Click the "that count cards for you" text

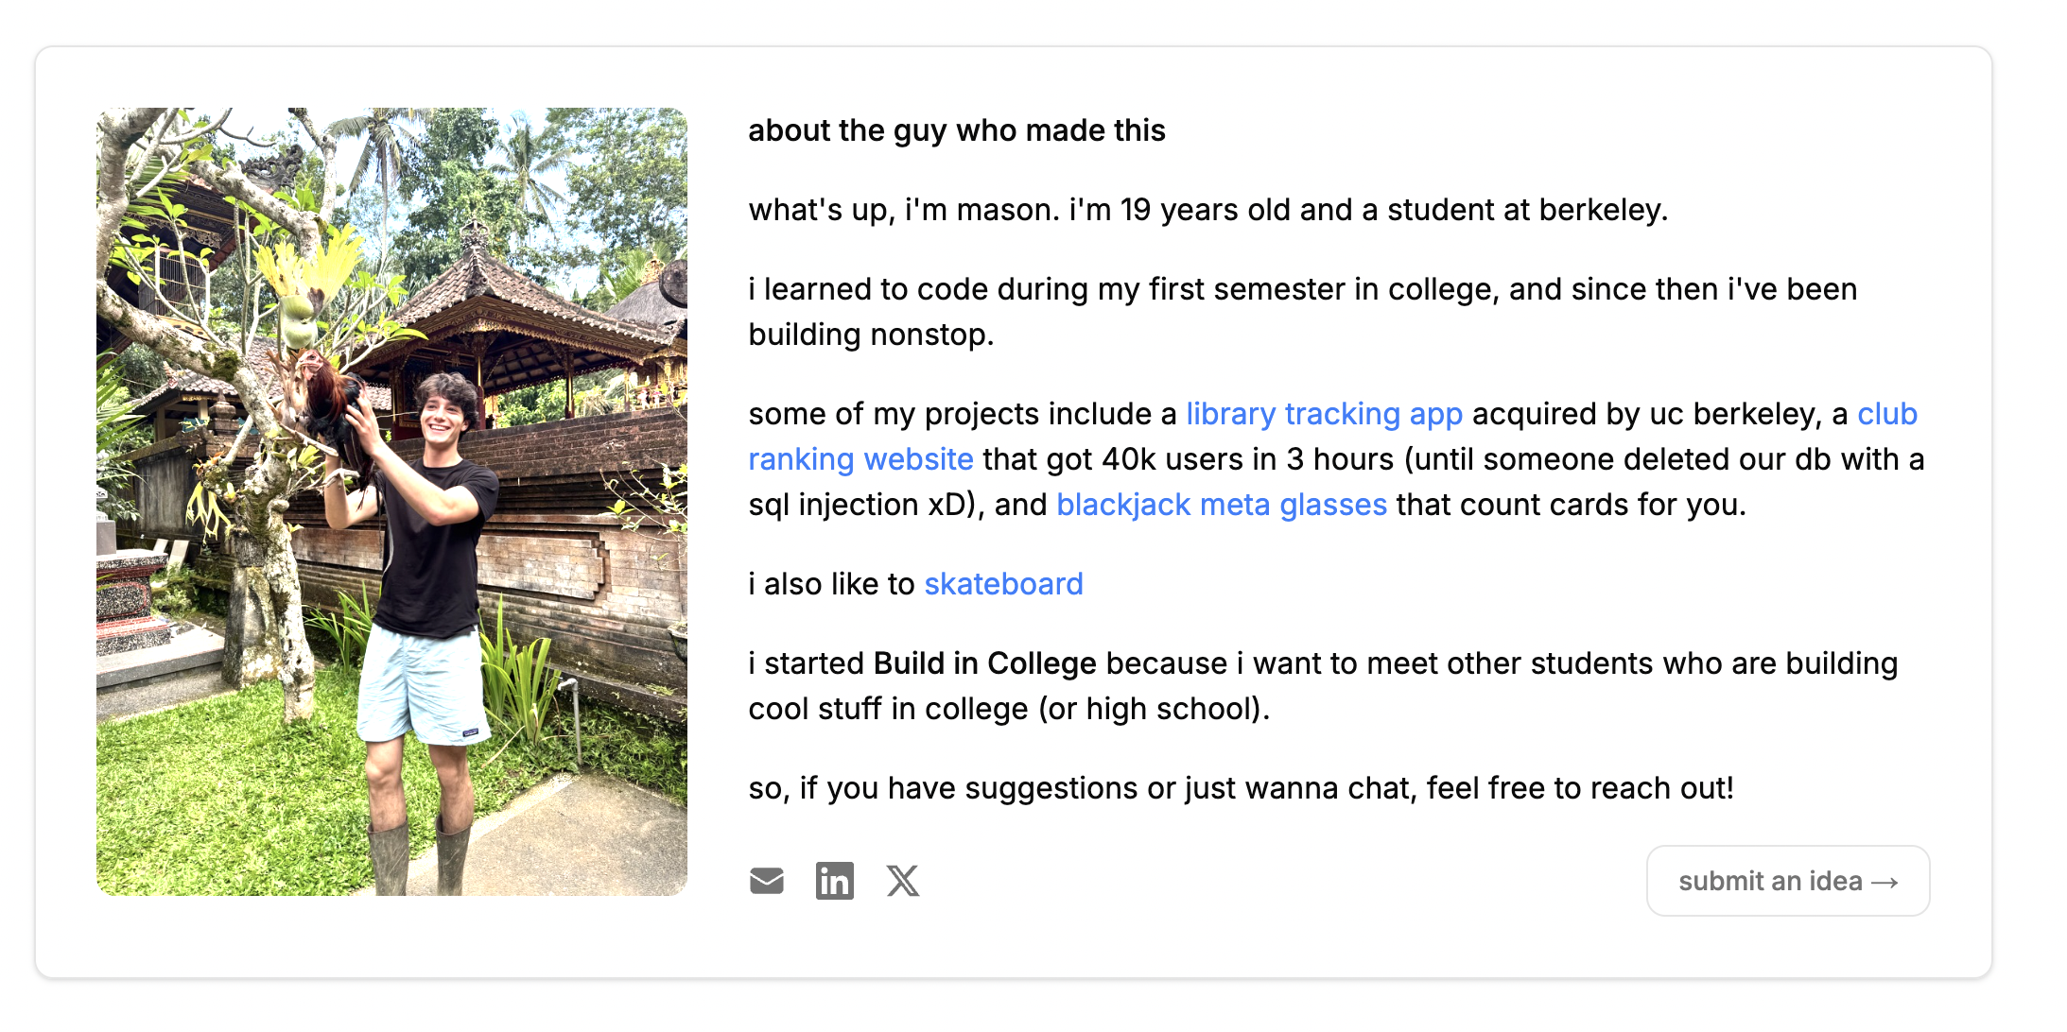pos(1570,505)
